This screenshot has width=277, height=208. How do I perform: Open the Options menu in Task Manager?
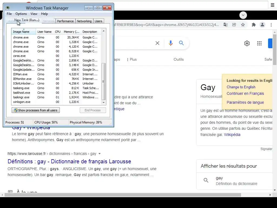click(21, 14)
